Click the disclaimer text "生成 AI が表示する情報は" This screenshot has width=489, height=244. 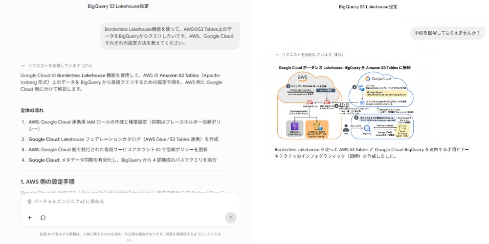pos(130,237)
